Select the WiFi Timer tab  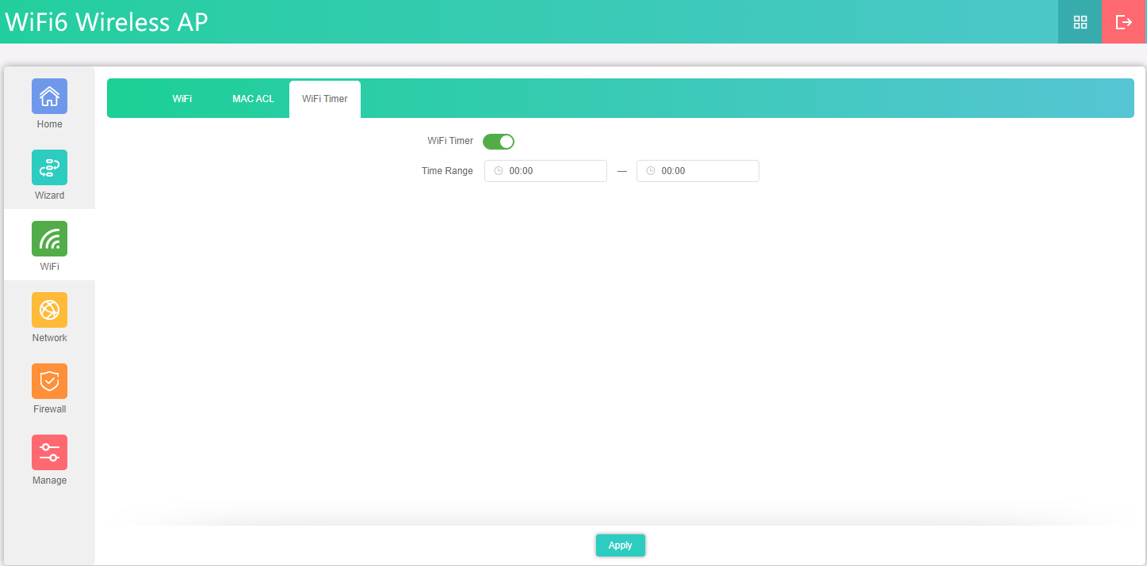click(325, 99)
